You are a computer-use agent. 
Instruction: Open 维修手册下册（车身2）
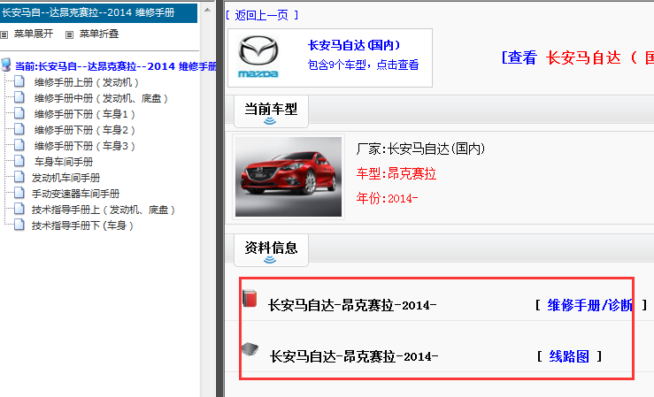(x=85, y=130)
